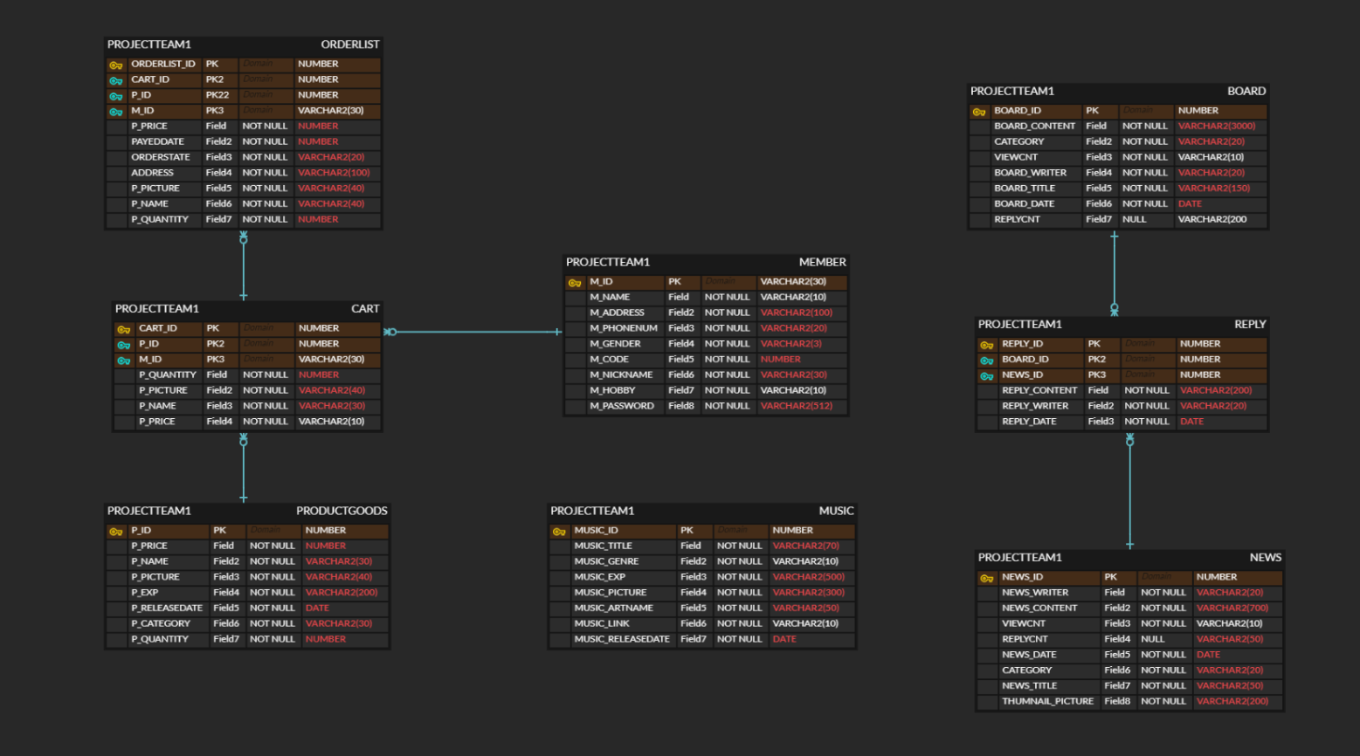Click the primary key icon of MUSIC_ID in MUSIC
Image resolution: width=1360 pixels, height=756 pixels.
[559, 531]
